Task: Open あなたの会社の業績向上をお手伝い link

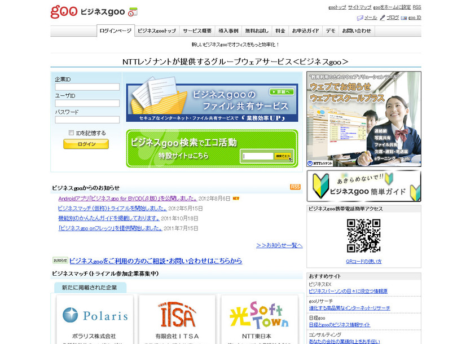Action: pos(344,341)
